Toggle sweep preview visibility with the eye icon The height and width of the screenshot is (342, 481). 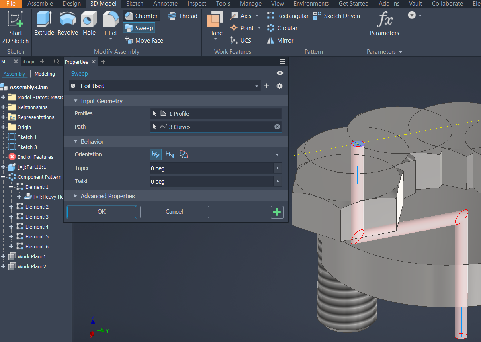(280, 73)
